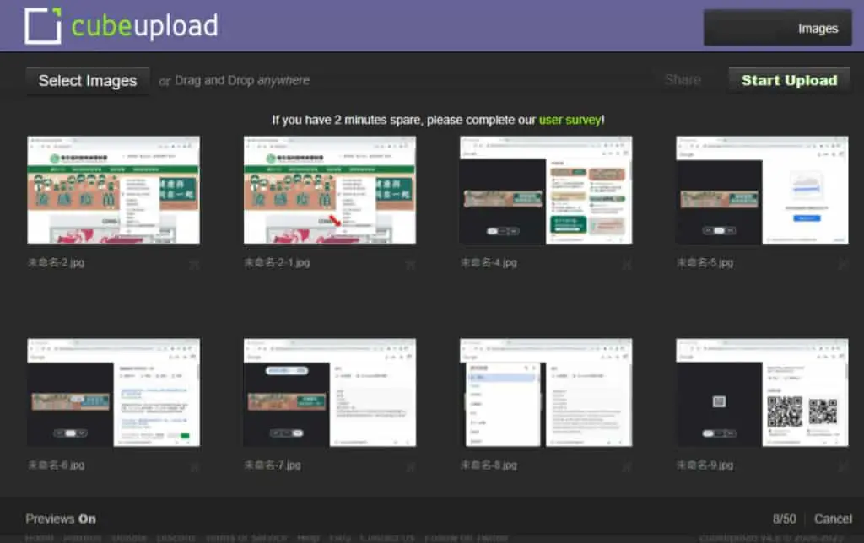Open thumbnail of 未命名-9.jpg with QR codes

coord(762,392)
